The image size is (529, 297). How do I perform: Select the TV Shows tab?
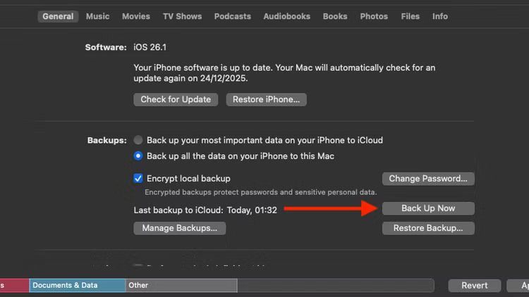(x=182, y=16)
